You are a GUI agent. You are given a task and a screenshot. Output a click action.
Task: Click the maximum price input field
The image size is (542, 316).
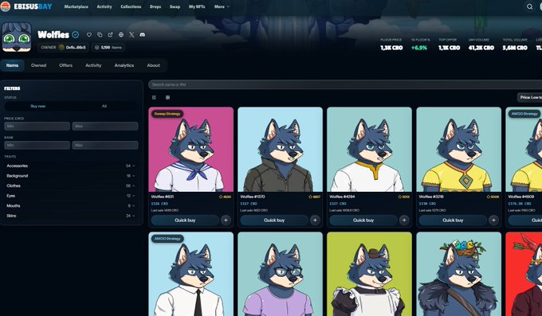(105, 126)
